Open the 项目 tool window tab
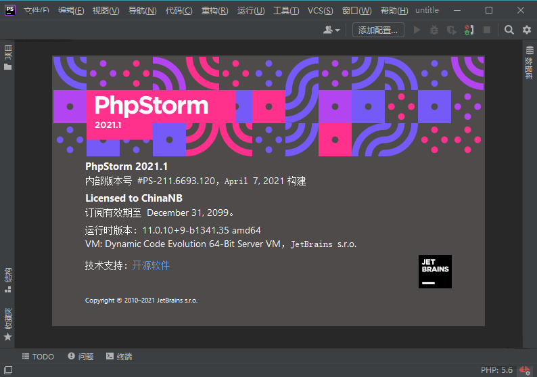537x377 pixels. point(8,58)
